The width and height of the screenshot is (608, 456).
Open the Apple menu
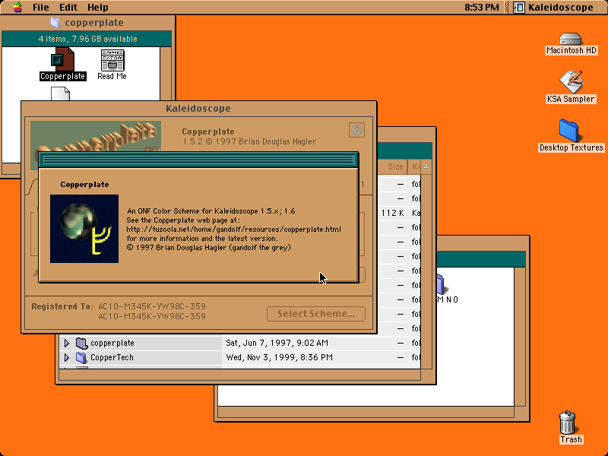17,7
